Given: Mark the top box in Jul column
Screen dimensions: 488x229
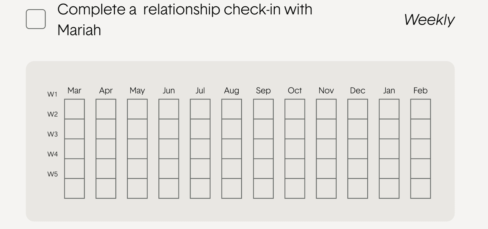Looking at the screenshot, I should point(200,109).
